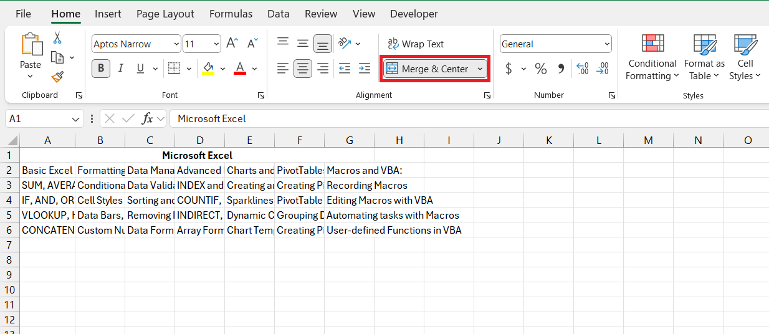Open the File tab
This screenshot has height=334, width=769.
[23, 14]
